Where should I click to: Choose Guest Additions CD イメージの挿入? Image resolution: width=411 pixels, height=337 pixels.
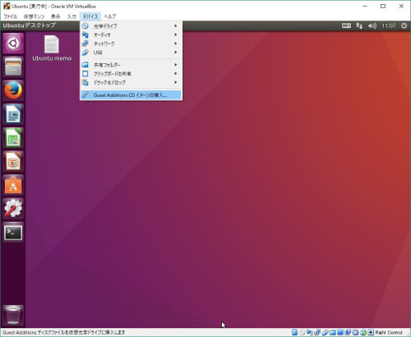tap(131, 95)
